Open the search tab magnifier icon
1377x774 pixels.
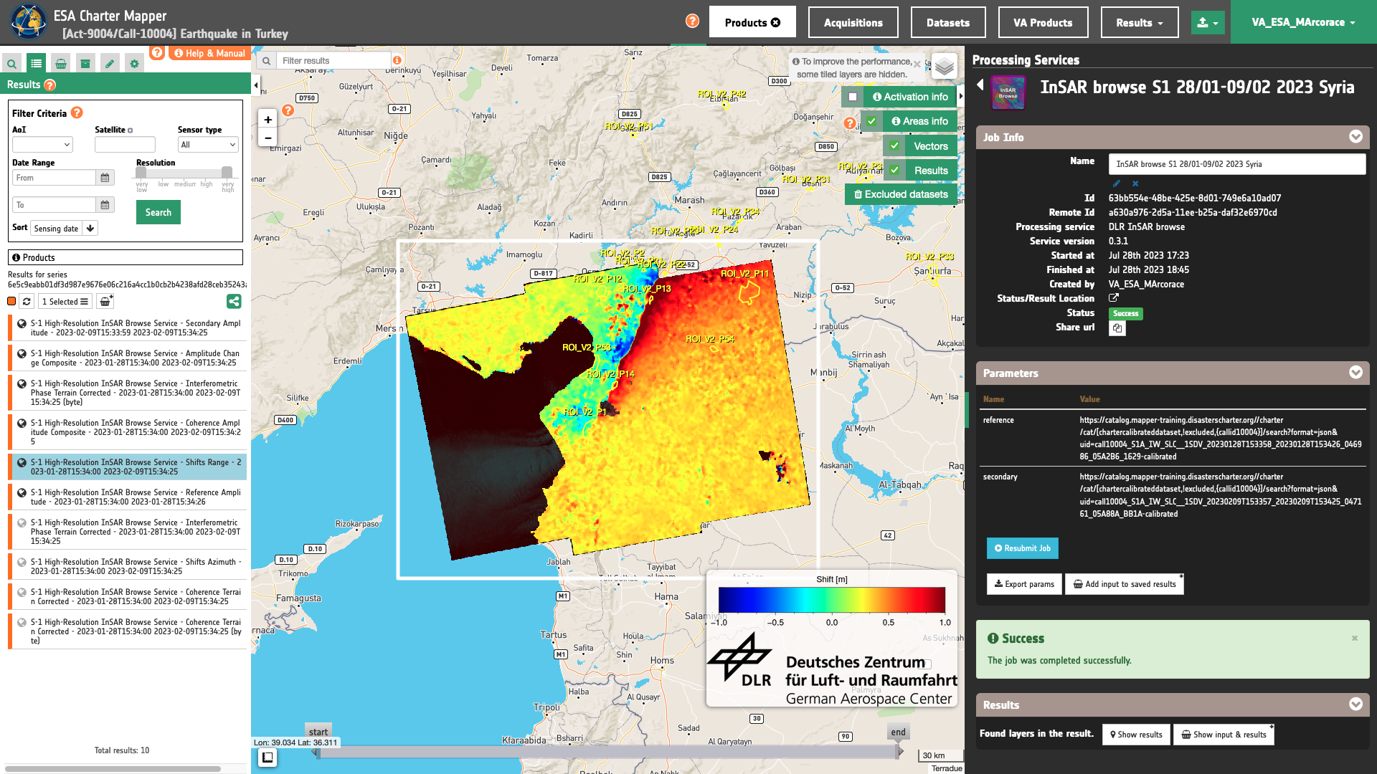coord(11,64)
